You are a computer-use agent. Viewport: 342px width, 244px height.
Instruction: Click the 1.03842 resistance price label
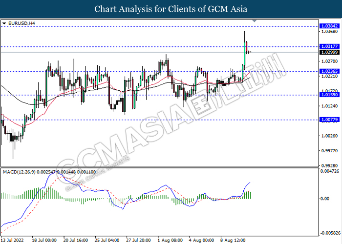point(329,26)
